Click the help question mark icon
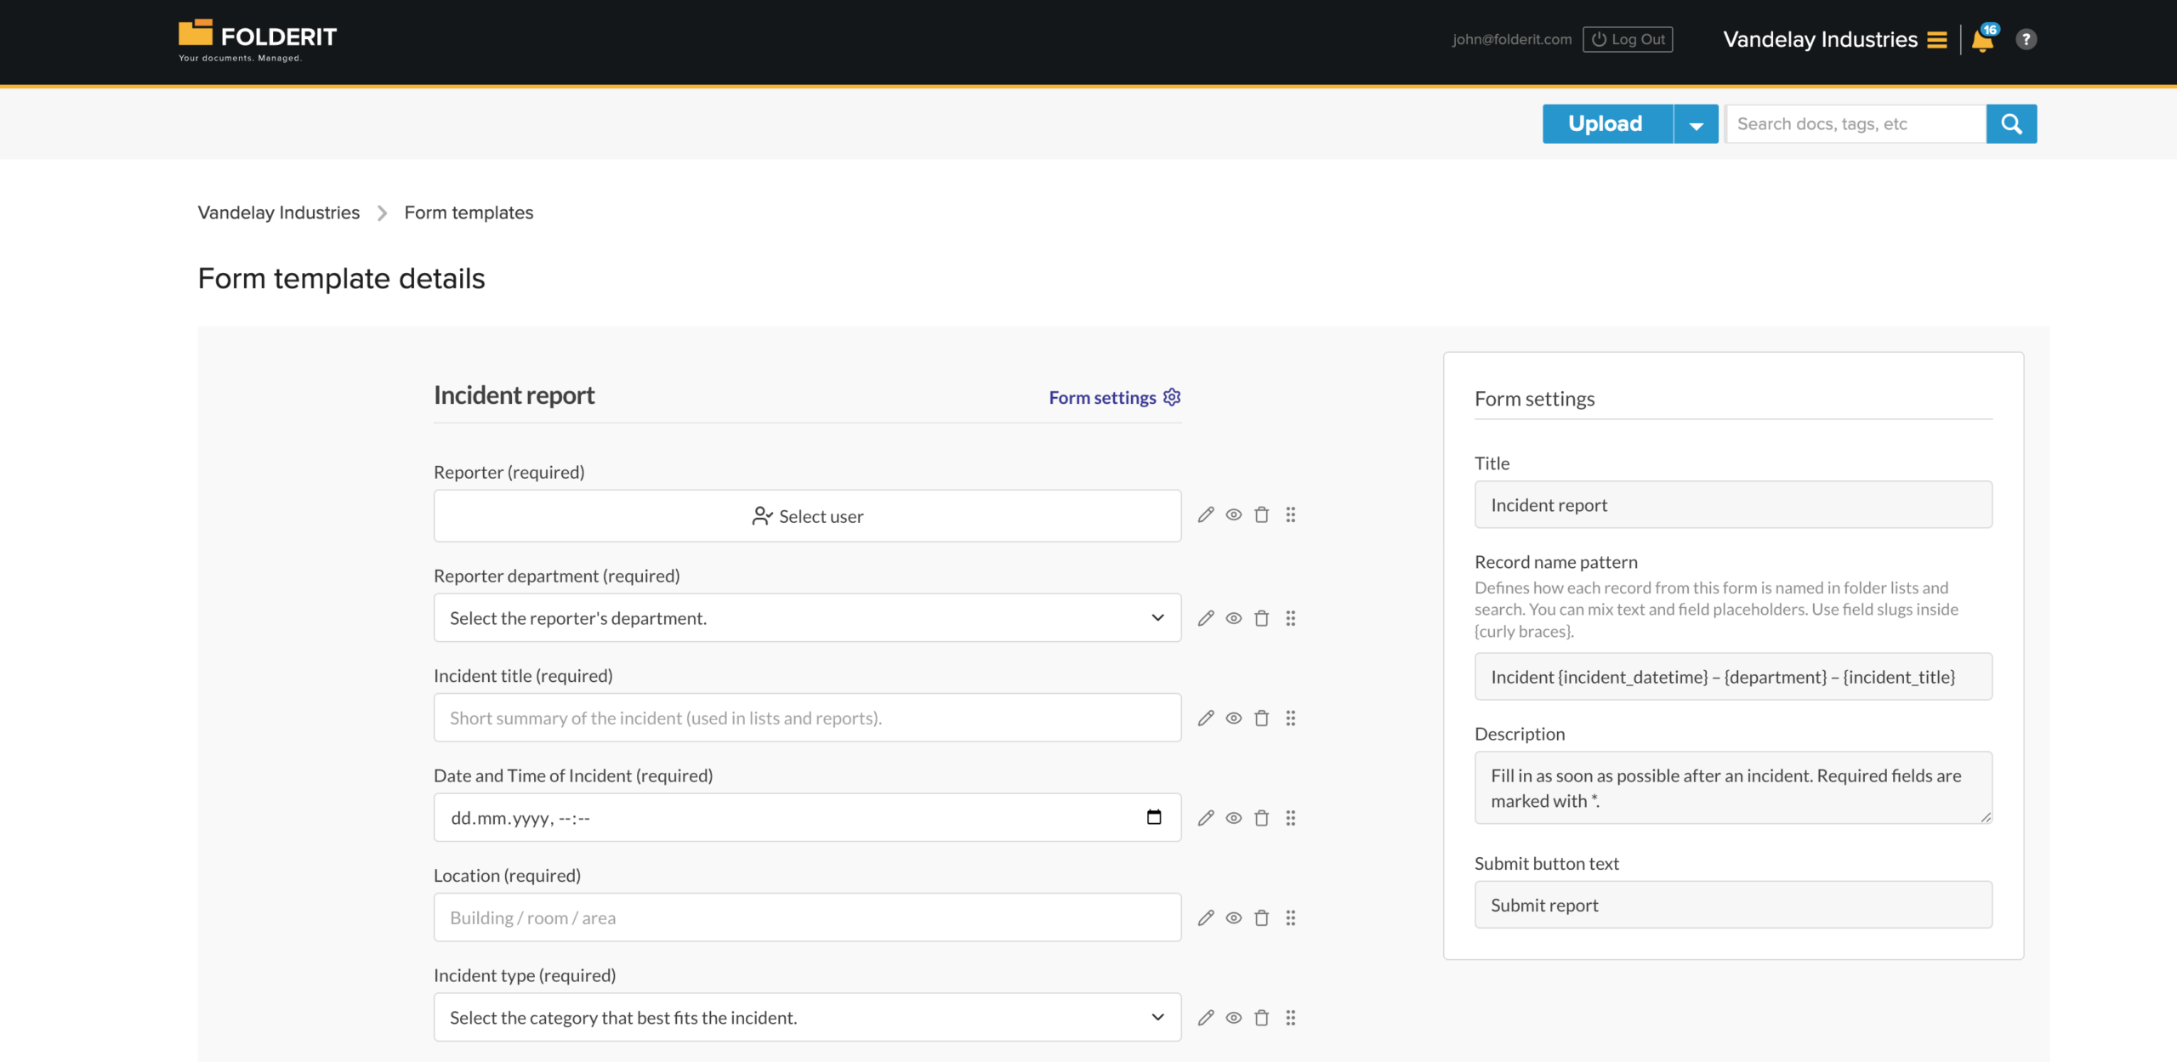The image size is (2177, 1062). click(2026, 39)
